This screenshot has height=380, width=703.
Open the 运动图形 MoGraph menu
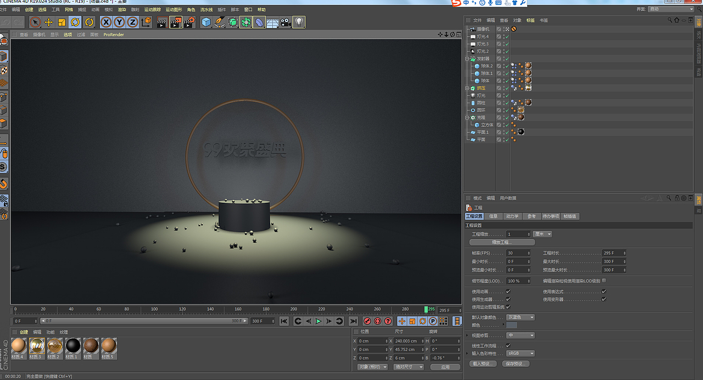174,10
